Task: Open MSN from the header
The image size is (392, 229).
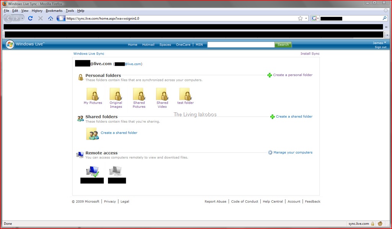Action: 199,45
